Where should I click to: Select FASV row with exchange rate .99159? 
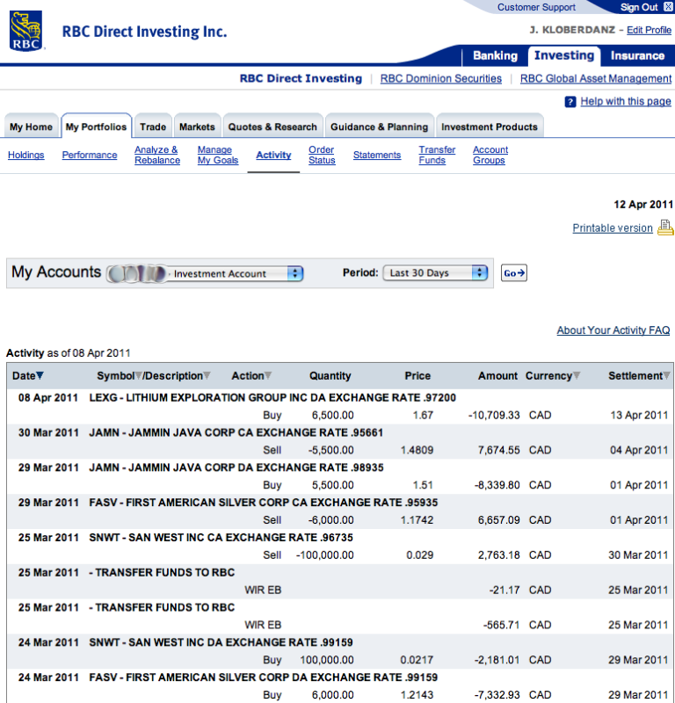pos(340,686)
